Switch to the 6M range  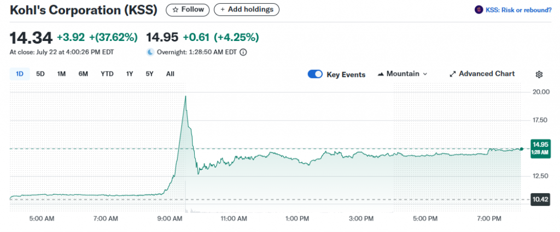[83, 74]
